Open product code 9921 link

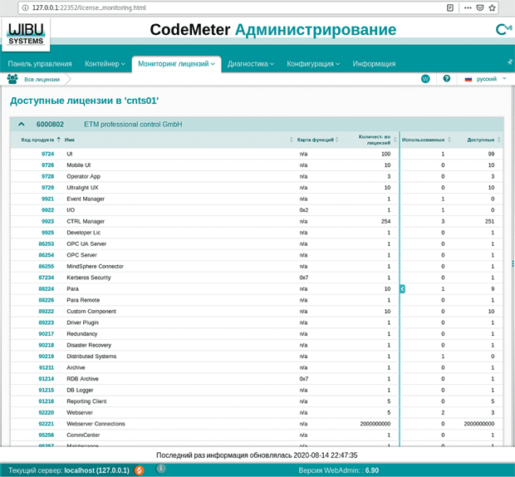point(47,199)
